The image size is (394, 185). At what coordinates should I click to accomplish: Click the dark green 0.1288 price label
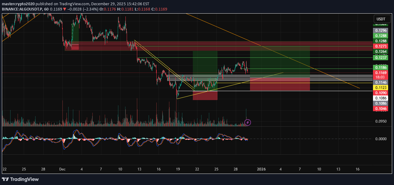pyautogui.click(x=380, y=41)
